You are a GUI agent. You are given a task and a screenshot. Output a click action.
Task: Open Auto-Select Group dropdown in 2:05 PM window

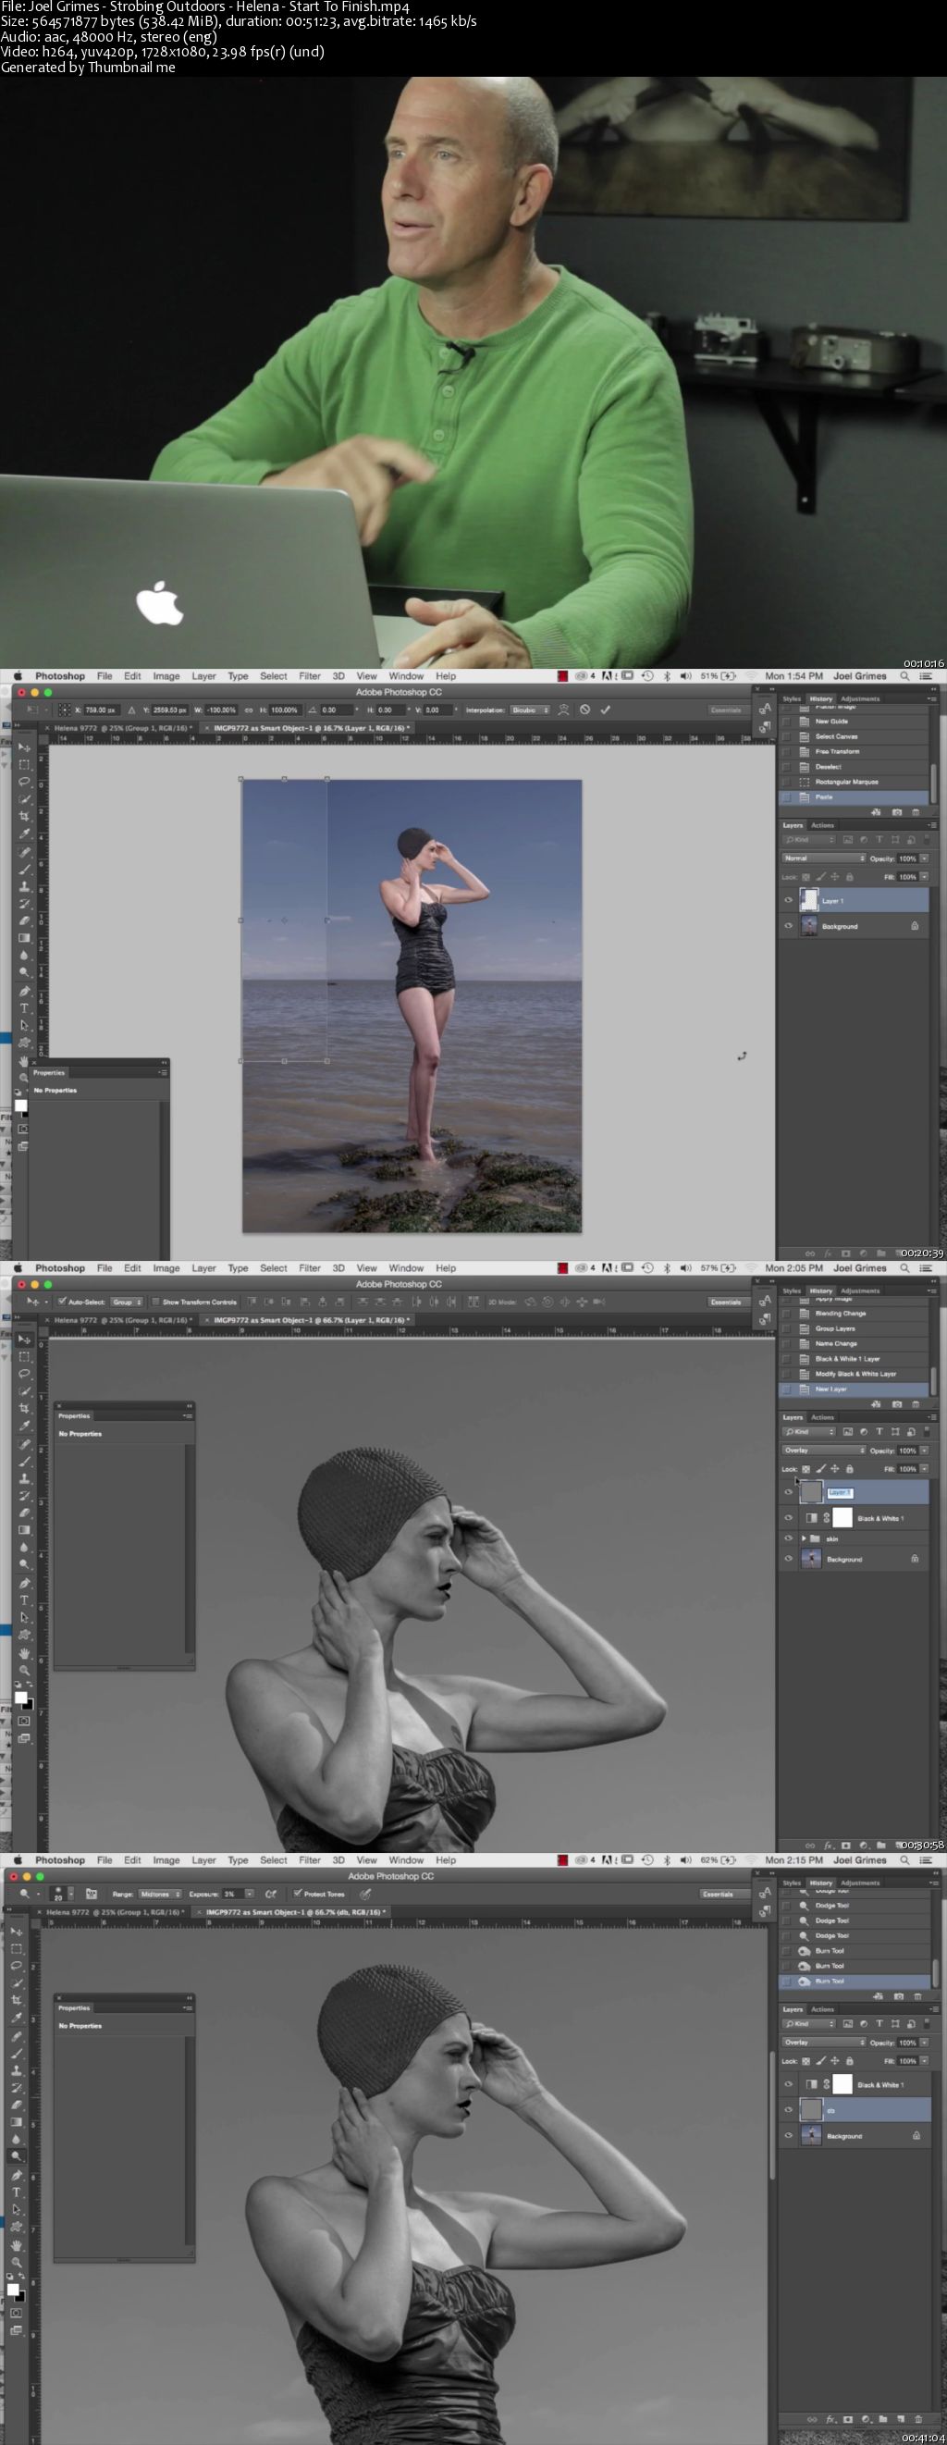127,1302
